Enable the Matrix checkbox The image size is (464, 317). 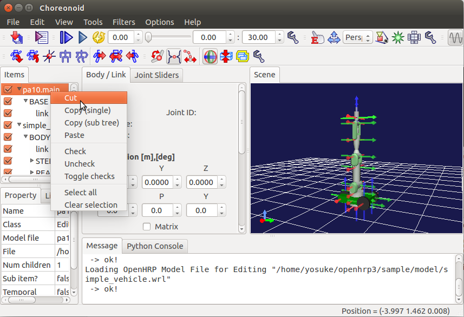click(147, 227)
